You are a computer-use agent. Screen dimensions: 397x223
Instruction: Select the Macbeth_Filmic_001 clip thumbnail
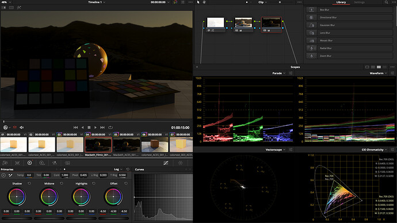coord(98,145)
